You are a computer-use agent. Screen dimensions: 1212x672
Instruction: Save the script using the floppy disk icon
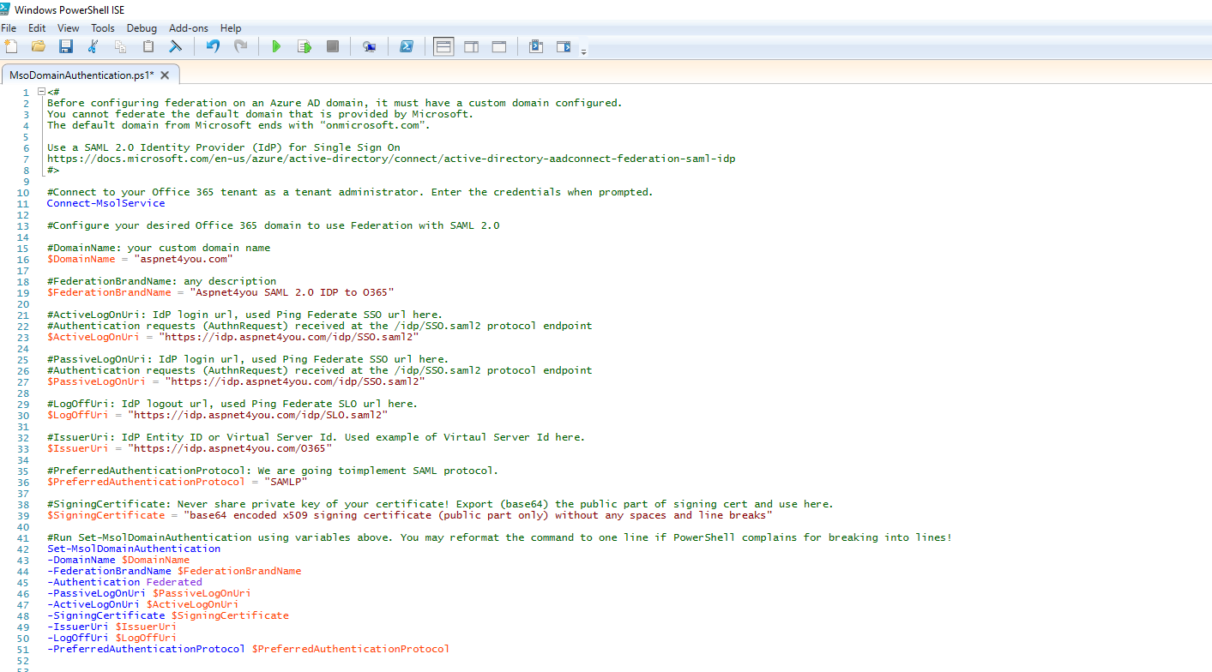[65, 46]
